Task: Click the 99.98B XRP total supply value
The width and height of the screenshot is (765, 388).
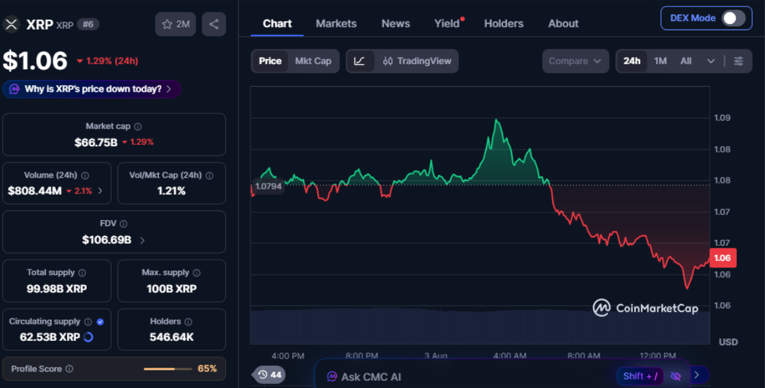Action: pos(56,288)
